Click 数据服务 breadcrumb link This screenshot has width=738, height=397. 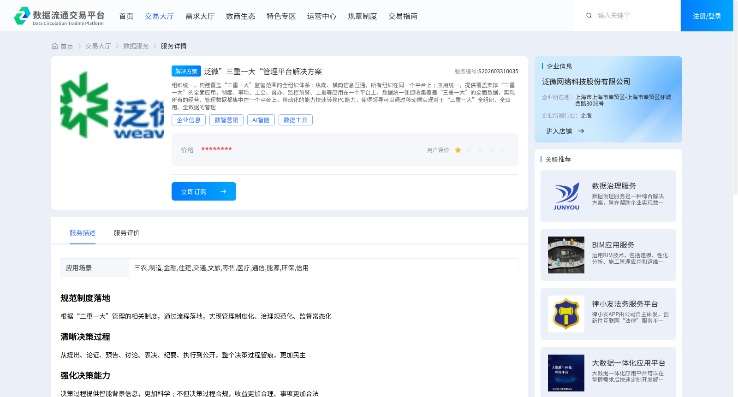[x=136, y=46]
